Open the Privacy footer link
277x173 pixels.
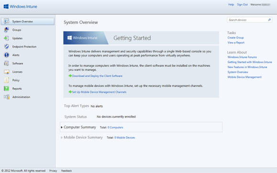tap(53, 171)
